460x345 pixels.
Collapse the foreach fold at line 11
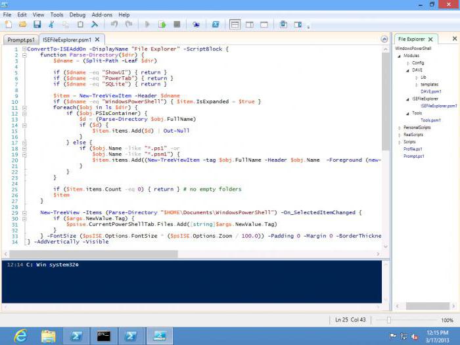tap(25, 108)
